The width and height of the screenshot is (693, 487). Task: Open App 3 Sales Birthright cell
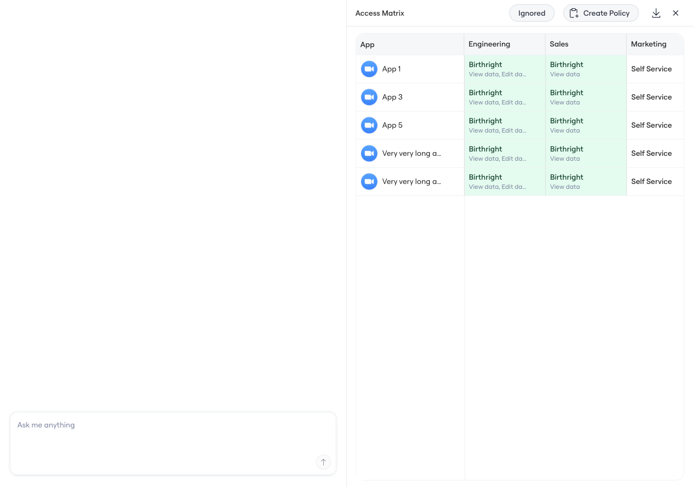(586, 97)
